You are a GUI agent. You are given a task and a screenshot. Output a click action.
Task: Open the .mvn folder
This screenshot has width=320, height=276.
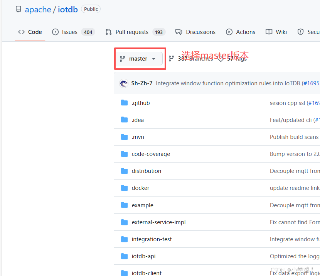click(x=138, y=137)
